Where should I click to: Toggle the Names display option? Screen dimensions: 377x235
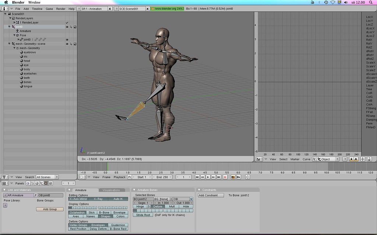pyautogui.click(x=91, y=216)
